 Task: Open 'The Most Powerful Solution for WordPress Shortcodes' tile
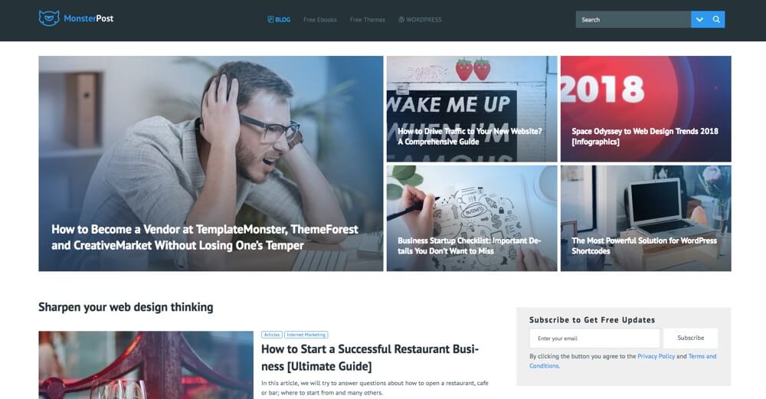point(646,217)
